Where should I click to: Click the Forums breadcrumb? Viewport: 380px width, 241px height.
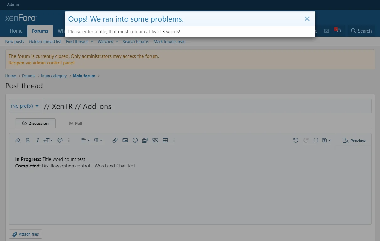tap(29, 76)
